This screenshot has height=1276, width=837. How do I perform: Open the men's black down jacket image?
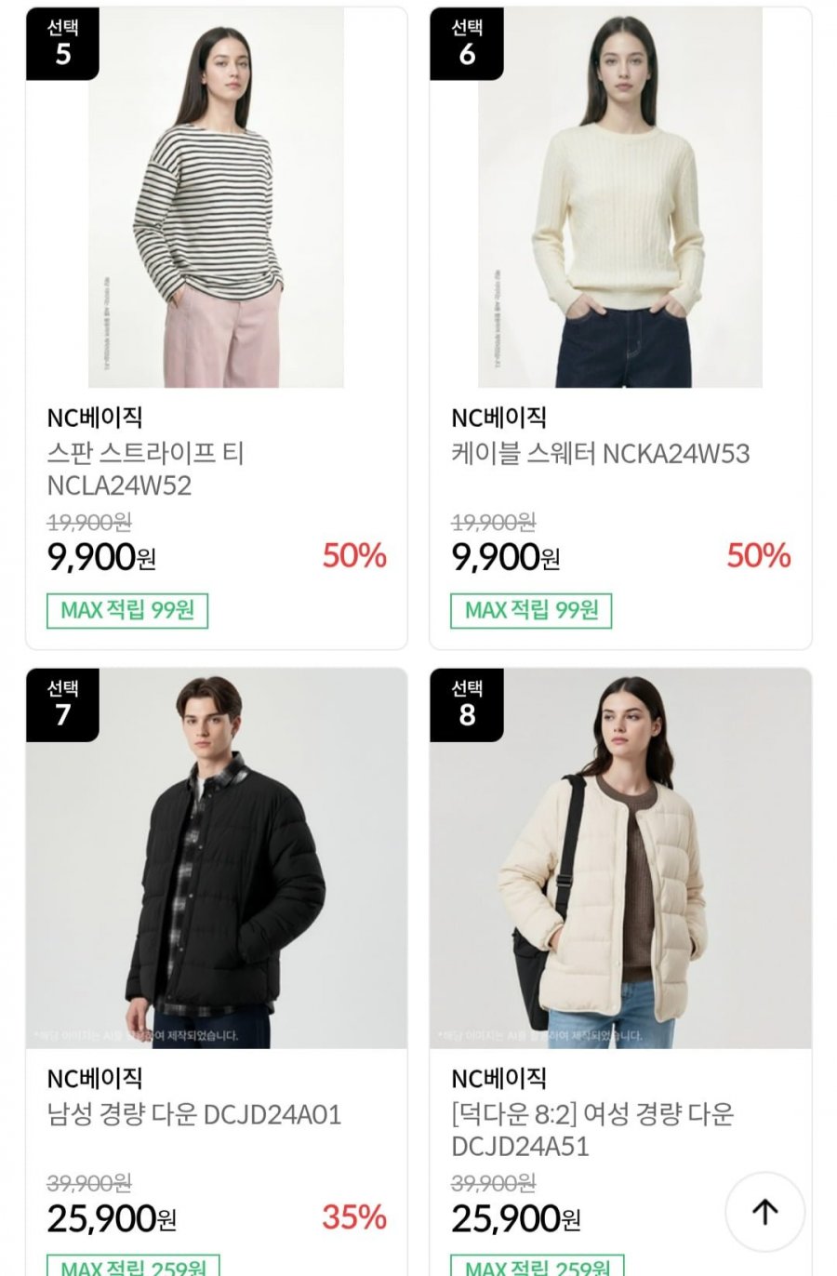216,858
